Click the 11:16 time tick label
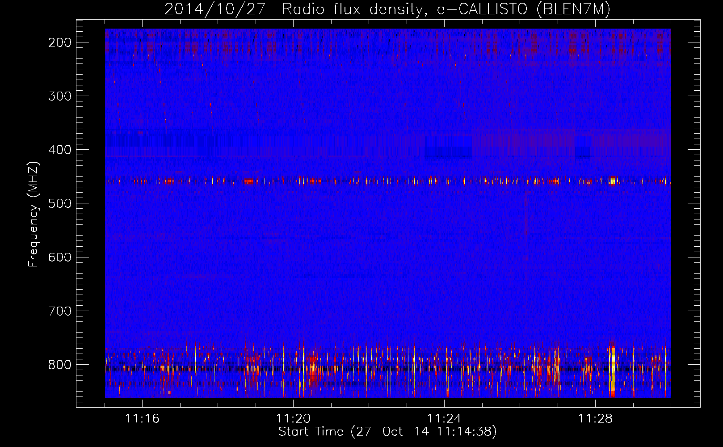 tap(142, 419)
